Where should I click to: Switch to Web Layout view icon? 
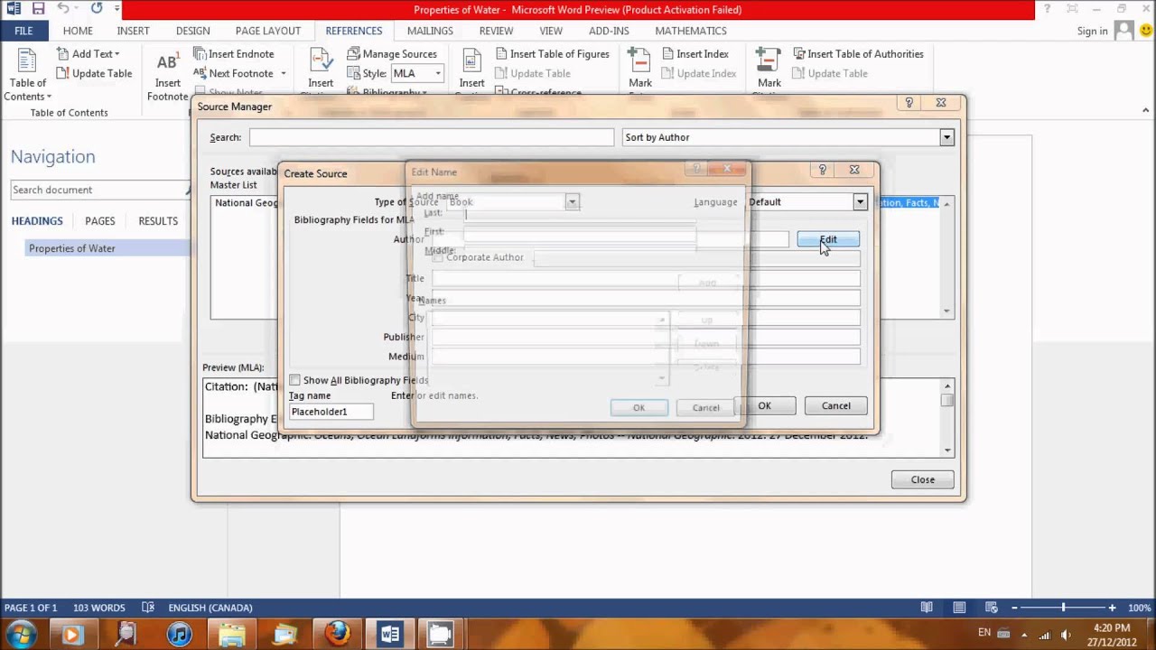click(991, 608)
